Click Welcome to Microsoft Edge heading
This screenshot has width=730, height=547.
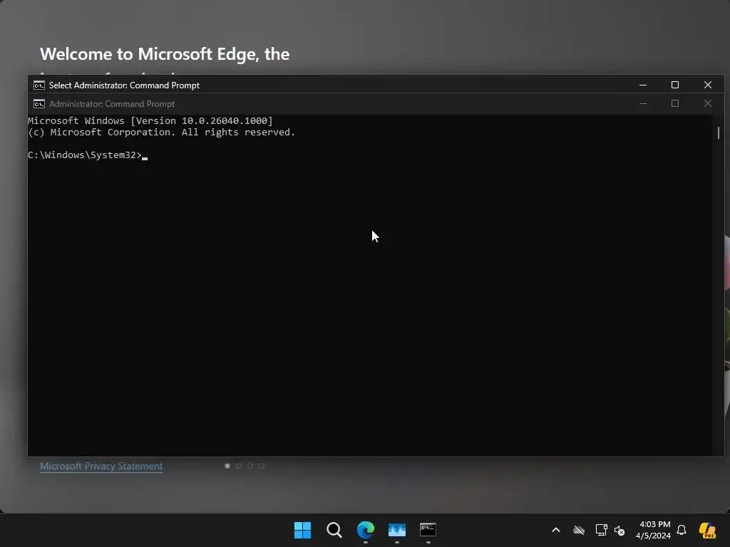point(165,54)
